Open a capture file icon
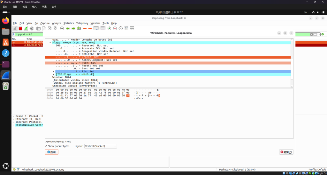Screen dimensions: 327x175 [x=38, y=28]
